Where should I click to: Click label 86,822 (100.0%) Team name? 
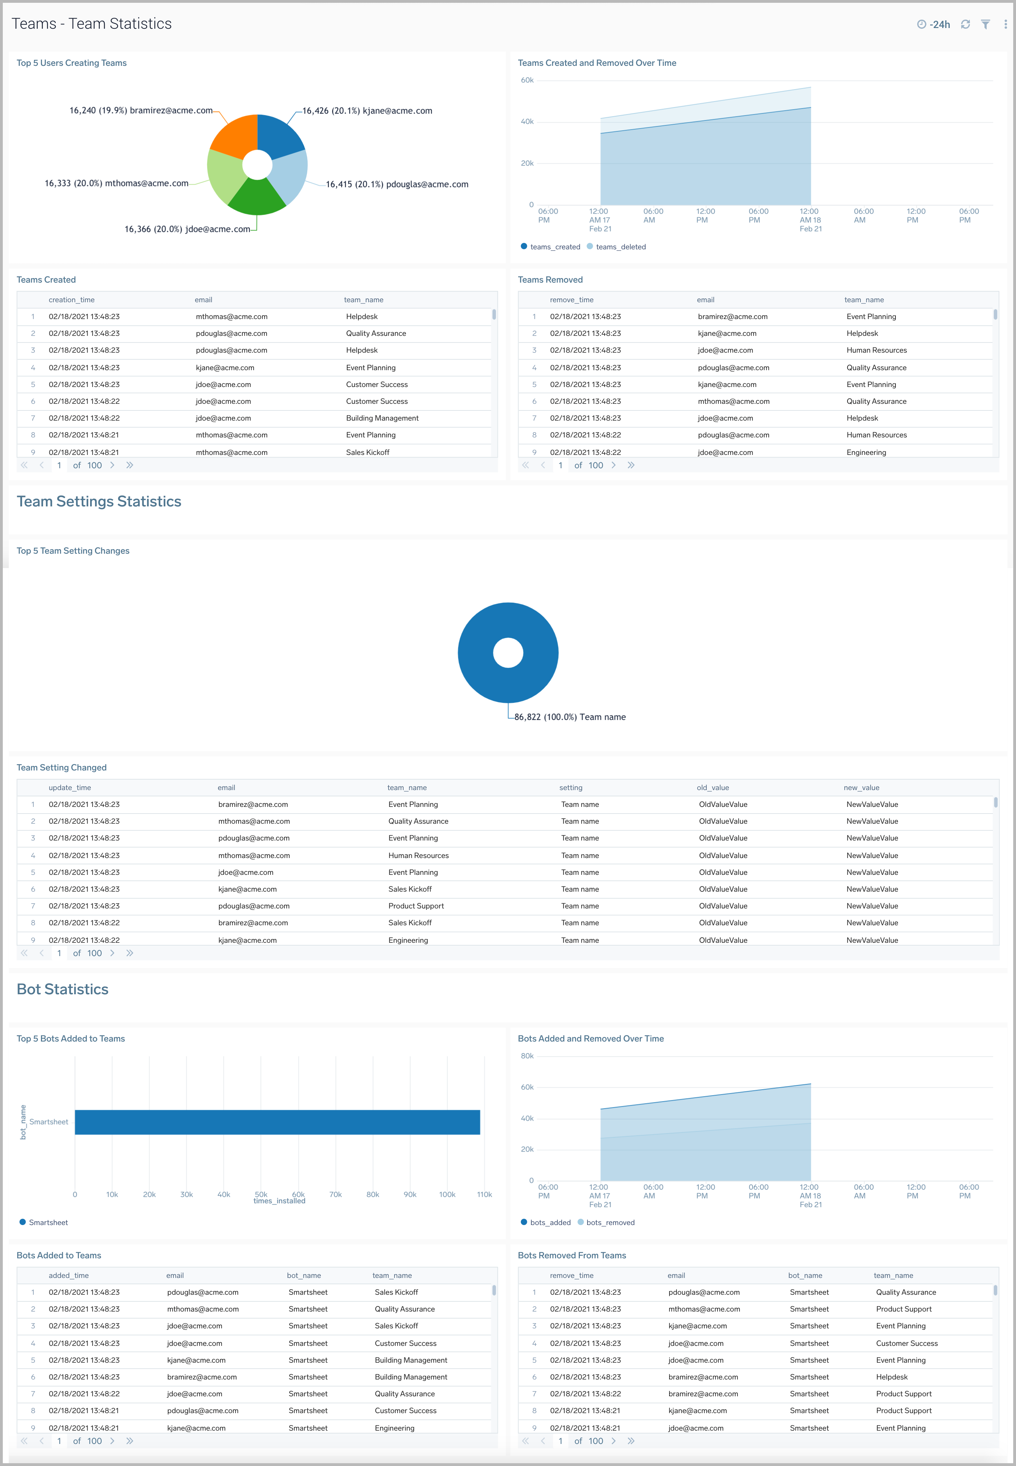570,717
